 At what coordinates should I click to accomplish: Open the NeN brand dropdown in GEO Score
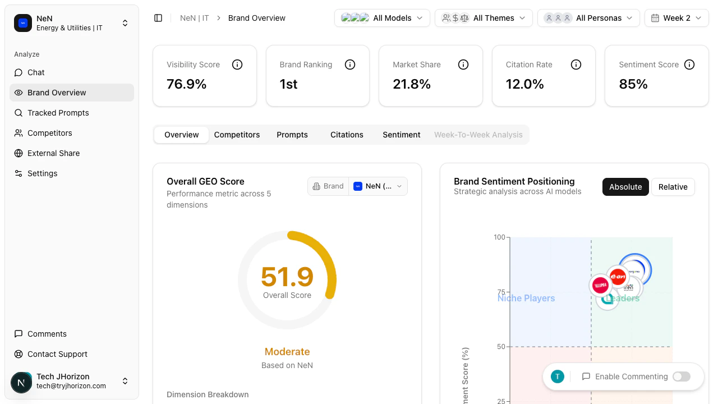point(378,186)
